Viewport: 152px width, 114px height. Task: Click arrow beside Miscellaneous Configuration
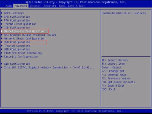click(x=2, y=31)
